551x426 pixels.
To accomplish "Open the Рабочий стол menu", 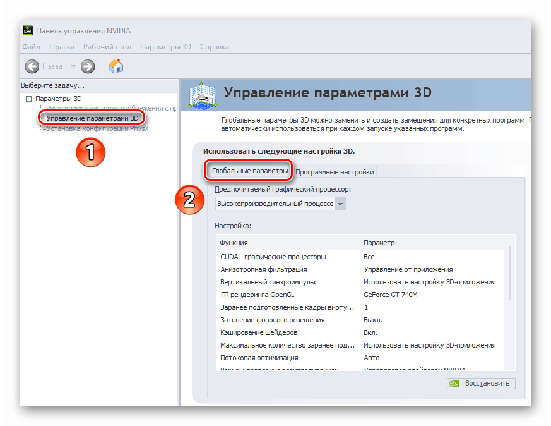I will click(x=107, y=47).
